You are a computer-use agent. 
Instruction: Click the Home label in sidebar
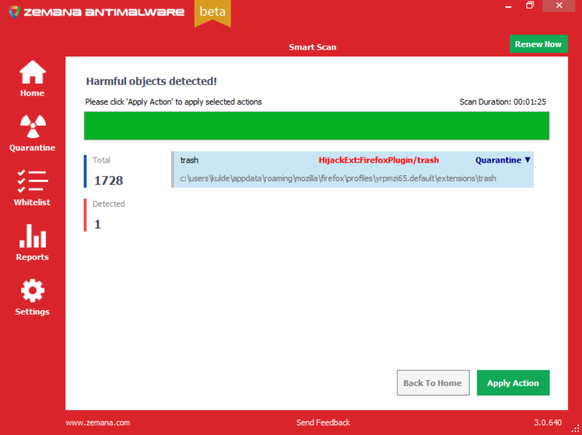32,93
